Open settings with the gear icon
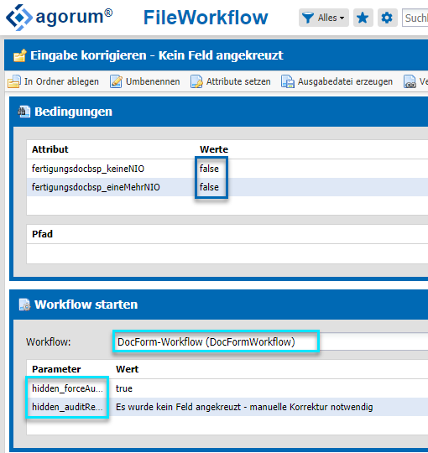This screenshot has width=428, height=453. (387, 18)
